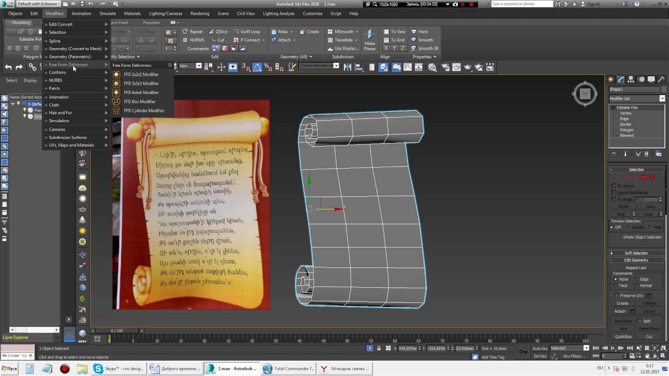Enable Ignore Backfacing checkbox

[x=614, y=193]
